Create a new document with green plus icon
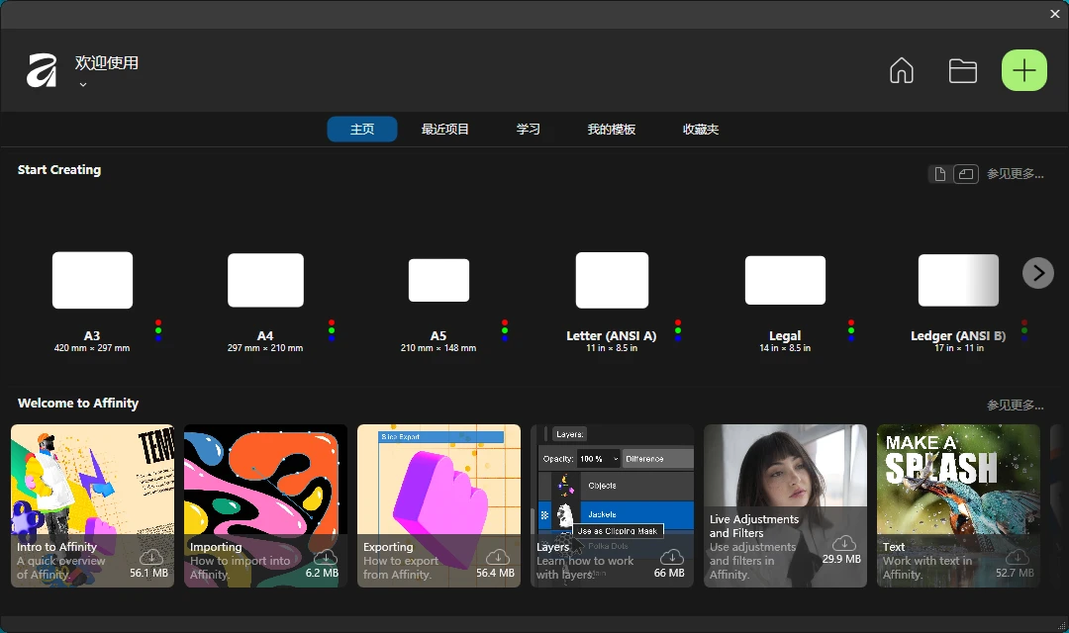This screenshot has height=633, width=1069. tap(1023, 70)
